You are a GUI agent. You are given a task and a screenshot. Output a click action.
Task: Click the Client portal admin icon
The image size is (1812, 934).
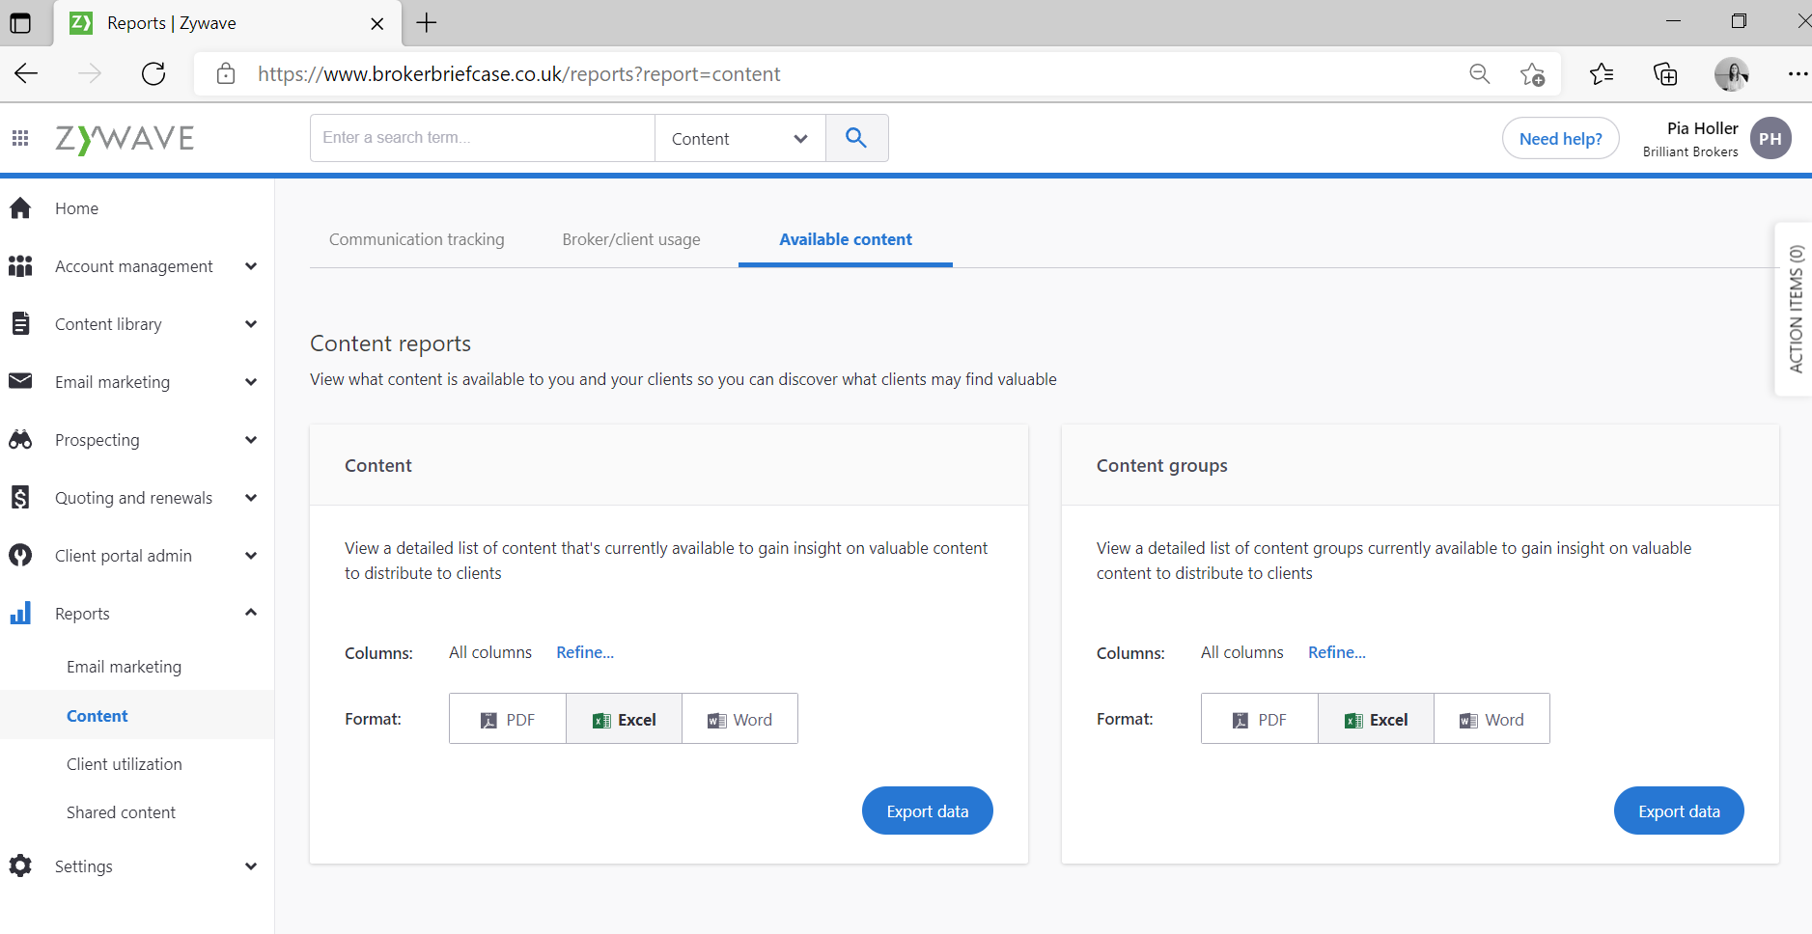point(20,555)
